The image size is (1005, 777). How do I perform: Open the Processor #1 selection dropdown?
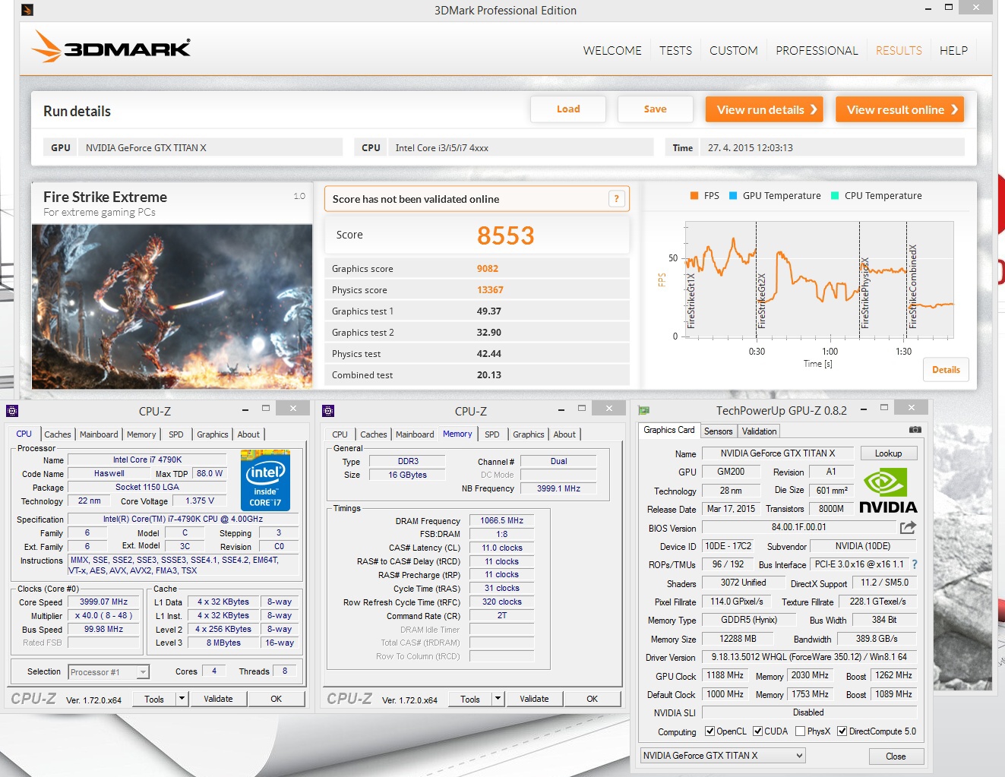coord(109,672)
